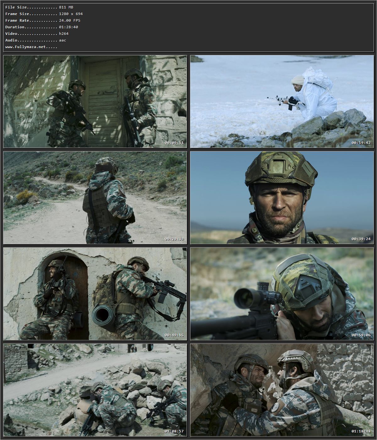Open the snow soldier thumbnail at 00:19:42

[x=282, y=102]
